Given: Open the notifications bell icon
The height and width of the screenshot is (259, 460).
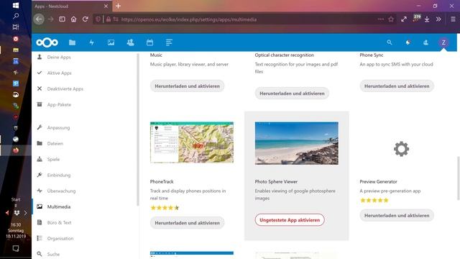Looking at the screenshot, I should click(408, 42).
